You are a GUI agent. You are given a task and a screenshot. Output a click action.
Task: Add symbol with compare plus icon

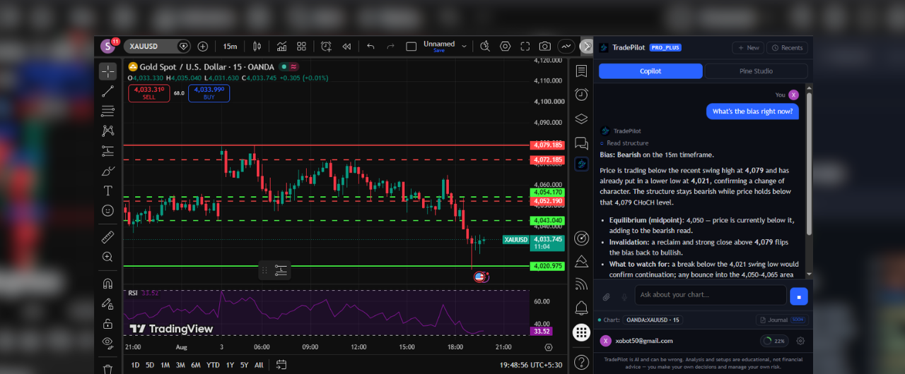(x=203, y=46)
